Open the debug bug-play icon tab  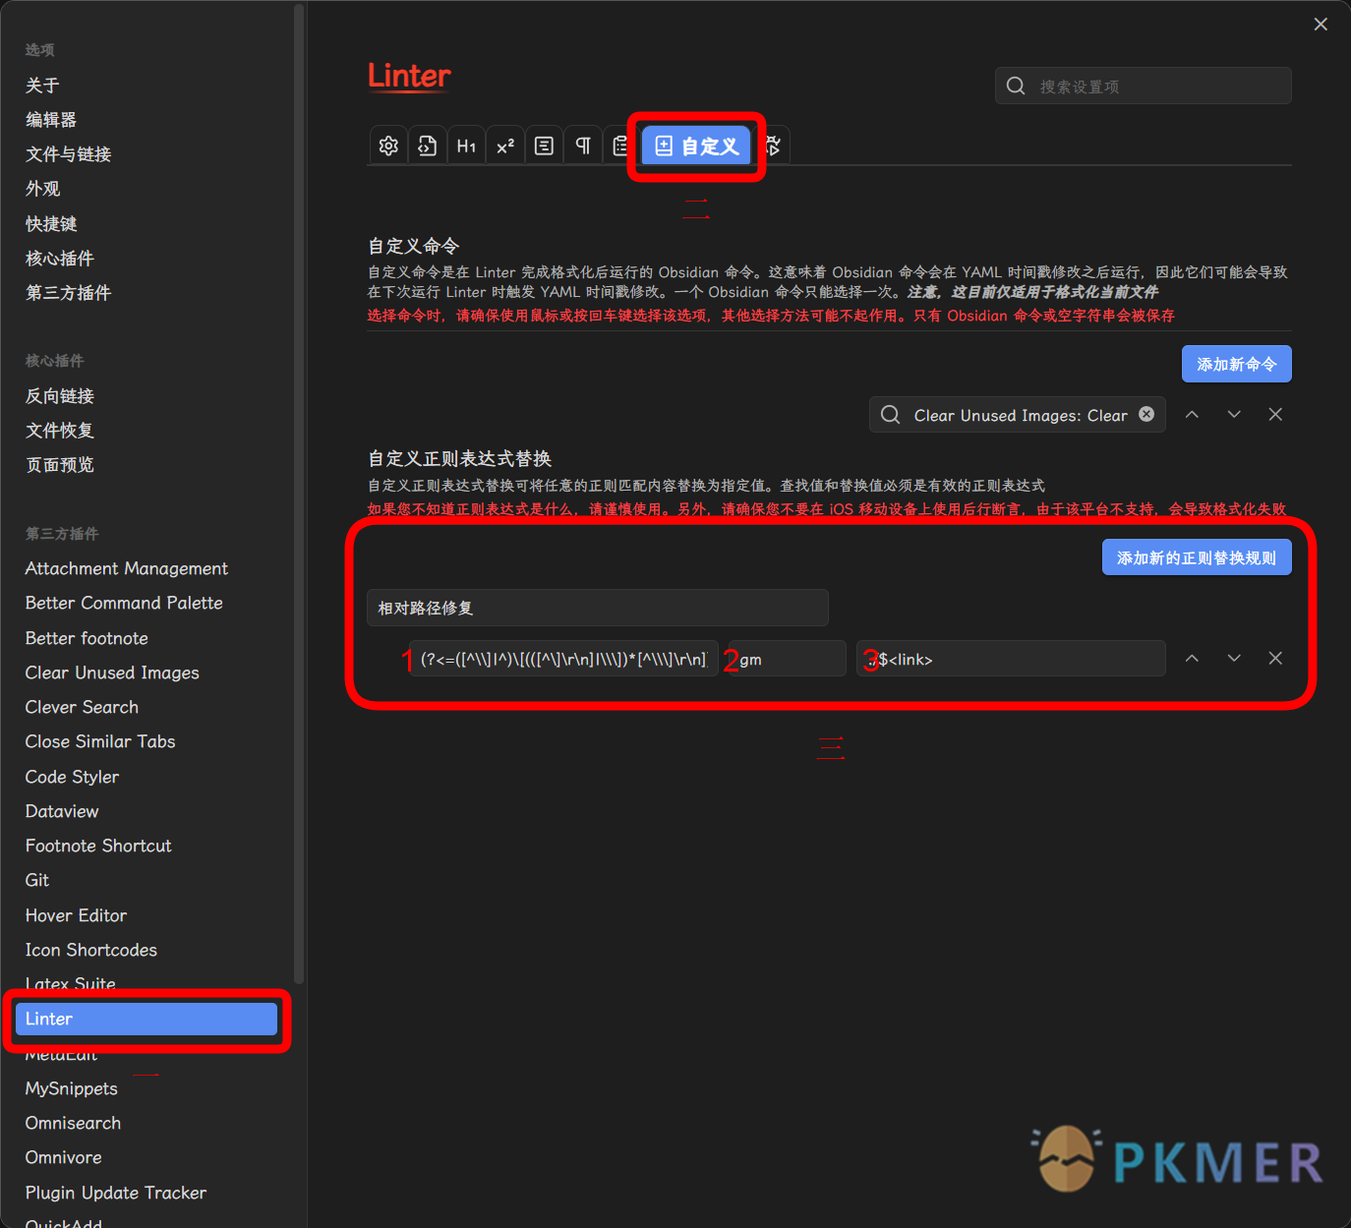click(774, 146)
